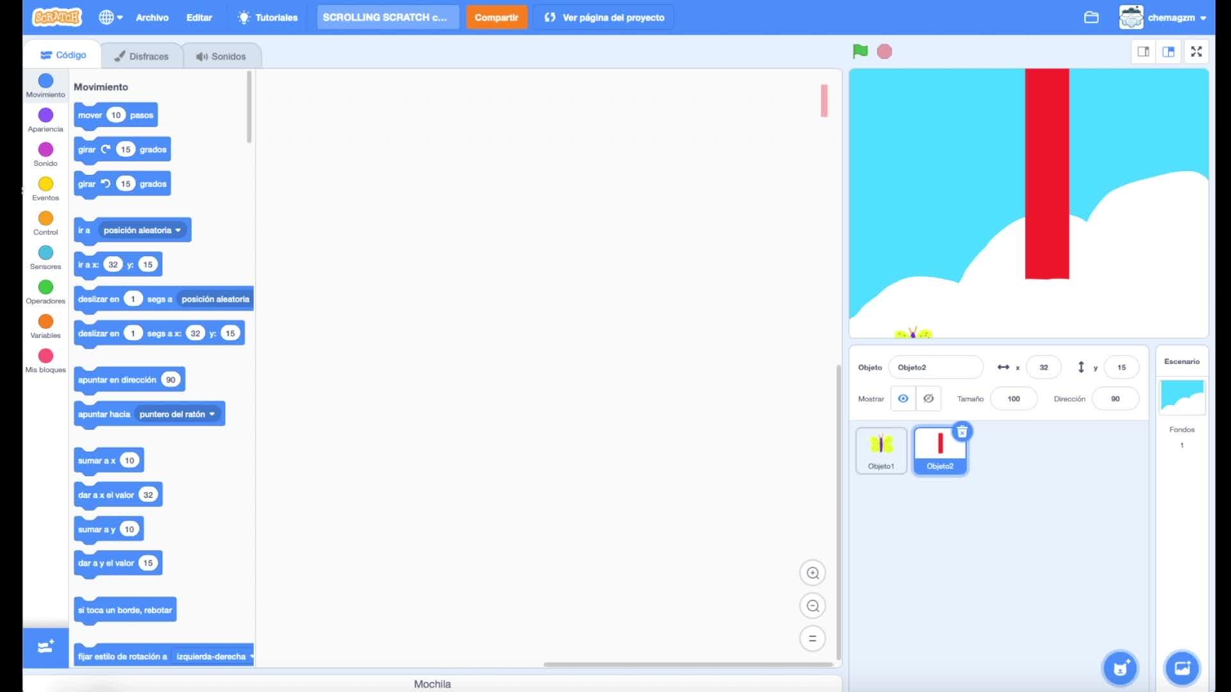The image size is (1231, 692).
Task: Click the green flag to run project
Action: tap(860, 51)
